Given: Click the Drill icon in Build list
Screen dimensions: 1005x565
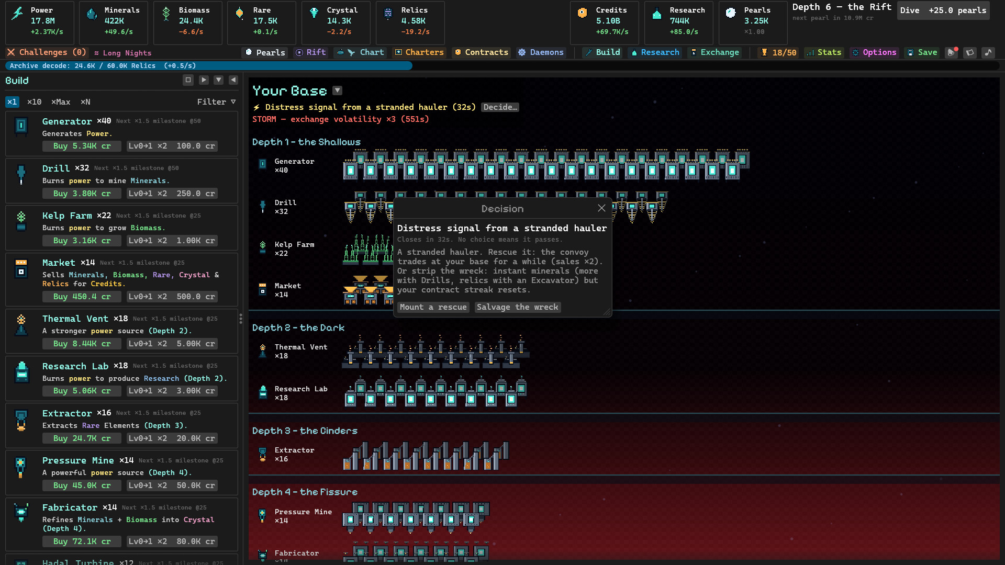Looking at the screenshot, I should coord(21,175).
